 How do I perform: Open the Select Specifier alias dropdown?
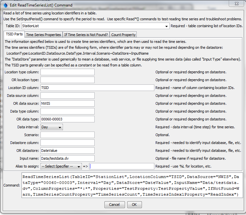(x=61, y=166)
